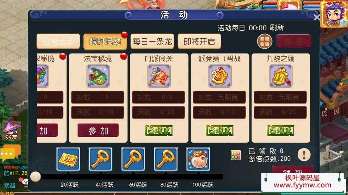The image size is (348, 195).
Task: Open the exclamation mark info icon
Action: (x=304, y=155)
